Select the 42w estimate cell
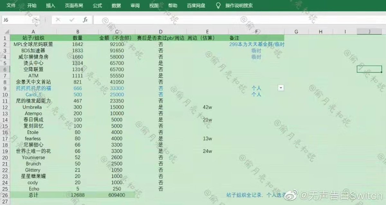This screenshot has height=205, width=386. pyautogui.click(x=207, y=107)
